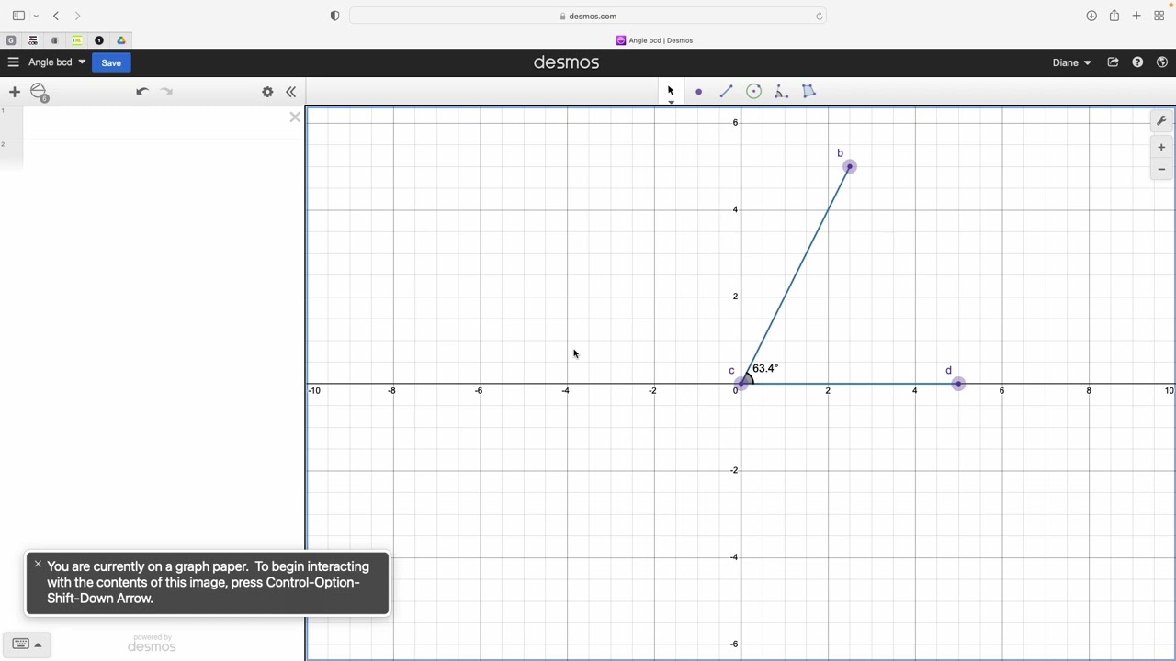1176x661 pixels.
Task: Select the arrow selection tool
Action: click(x=671, y=91)
